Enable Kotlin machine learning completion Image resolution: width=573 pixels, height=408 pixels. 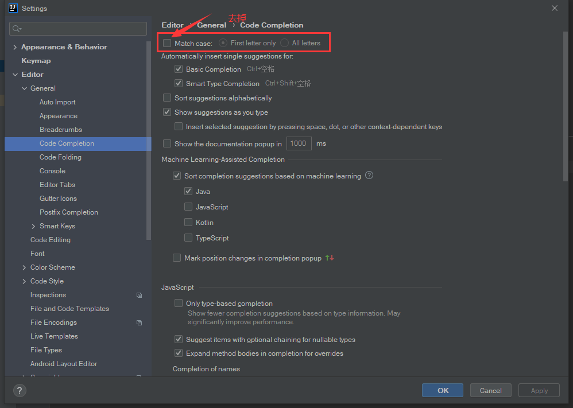point(188,222)
